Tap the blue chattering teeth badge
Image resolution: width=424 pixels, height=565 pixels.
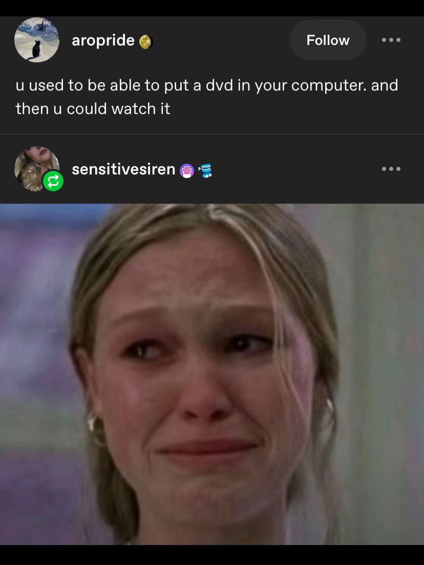point(205,170)
